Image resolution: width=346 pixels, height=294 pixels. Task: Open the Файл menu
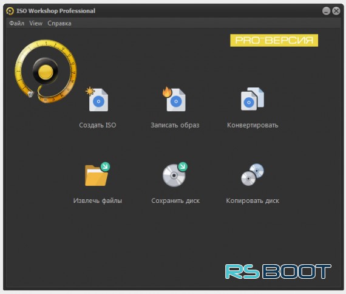pos(17,23)
